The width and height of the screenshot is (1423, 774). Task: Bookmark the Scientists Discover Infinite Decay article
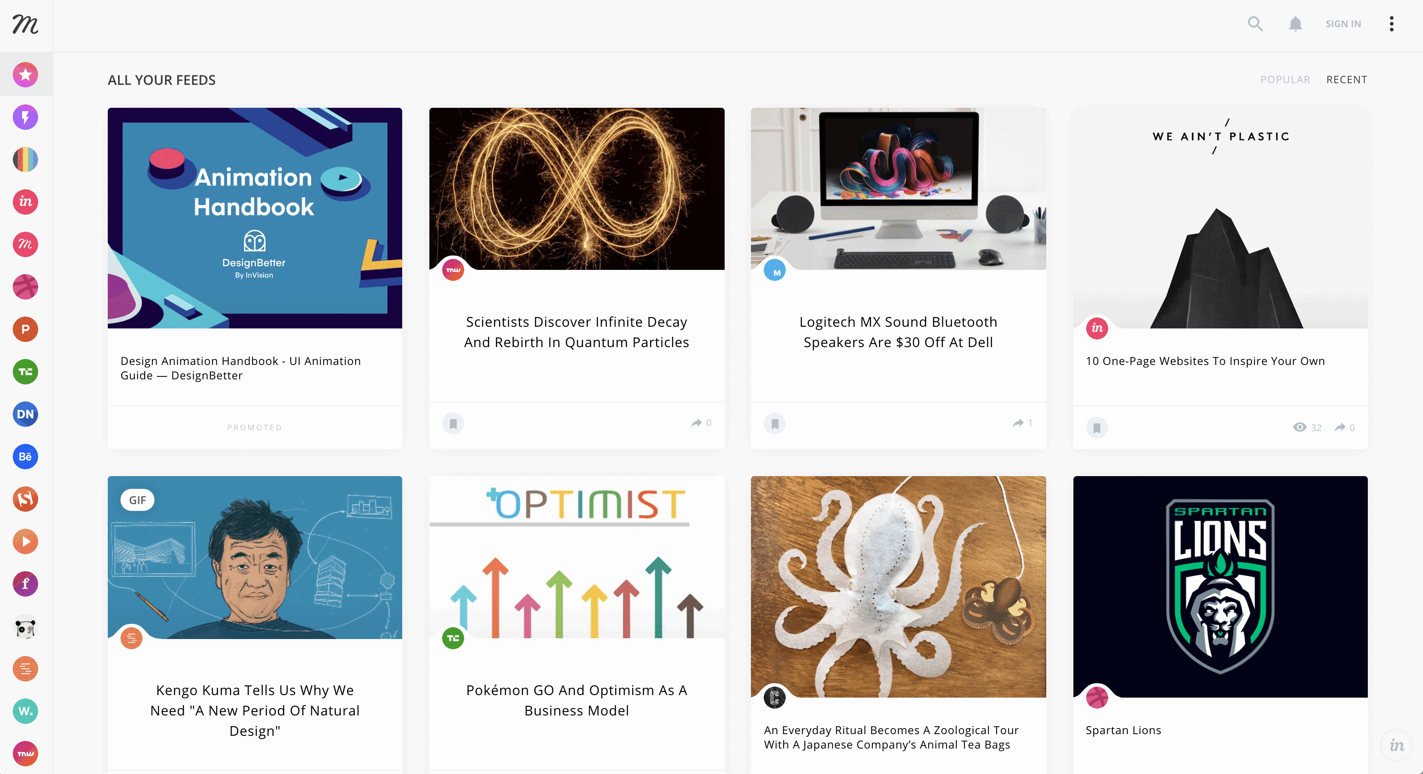click(453, 424)
